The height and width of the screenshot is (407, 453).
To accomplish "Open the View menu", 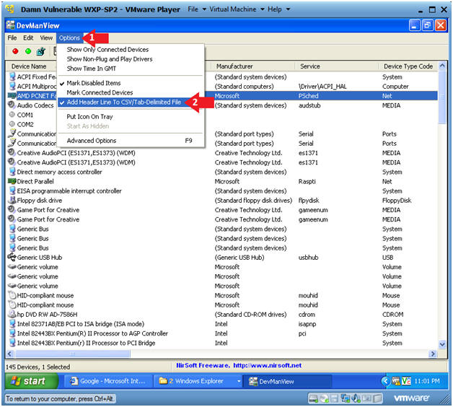I will [x=46, y=38].
